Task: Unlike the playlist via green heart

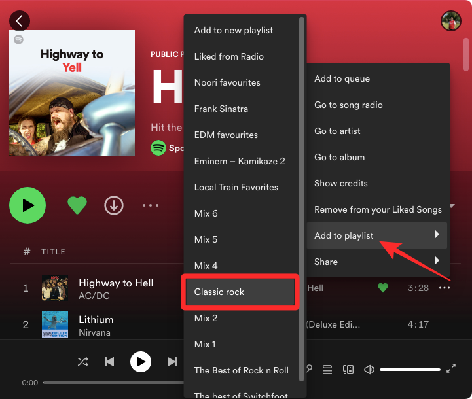Action: pyautogui.click(x=77, y=205)
